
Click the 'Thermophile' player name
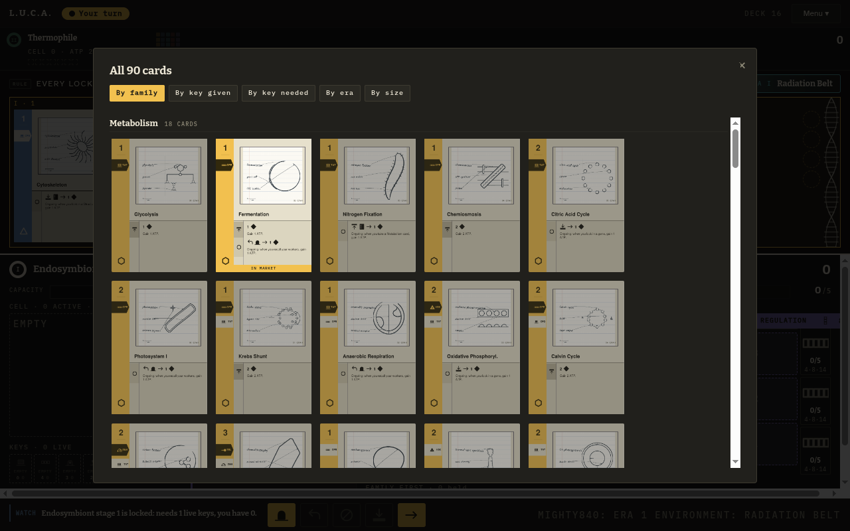point(52,38)
